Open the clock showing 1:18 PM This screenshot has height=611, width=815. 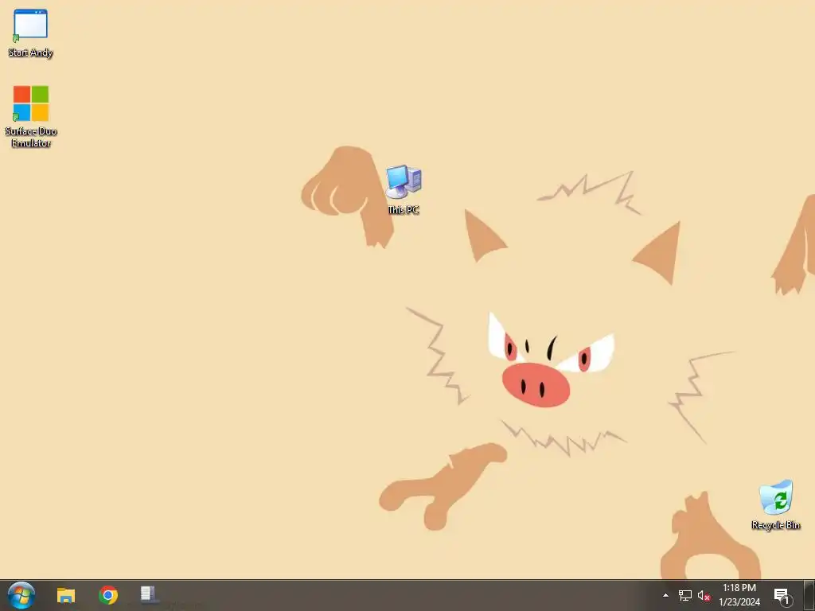(739, 595)
